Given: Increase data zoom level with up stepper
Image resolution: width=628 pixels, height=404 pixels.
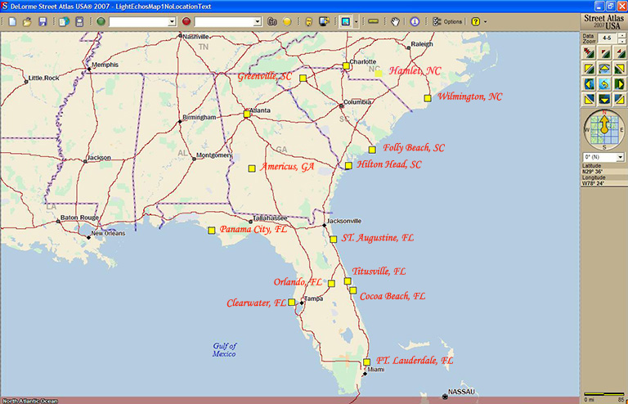Looking at the screenshot, I should pyautogui.click(x=621, y=35).
